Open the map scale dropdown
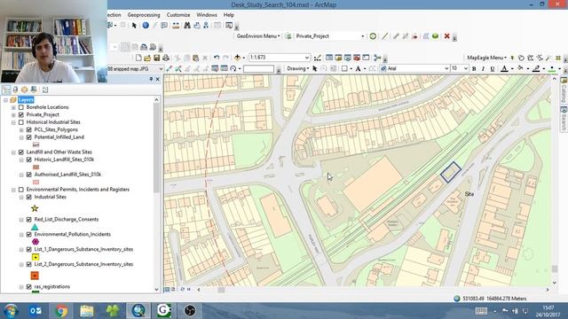This screenshot has height=319, width=568. tap(307, 58)
